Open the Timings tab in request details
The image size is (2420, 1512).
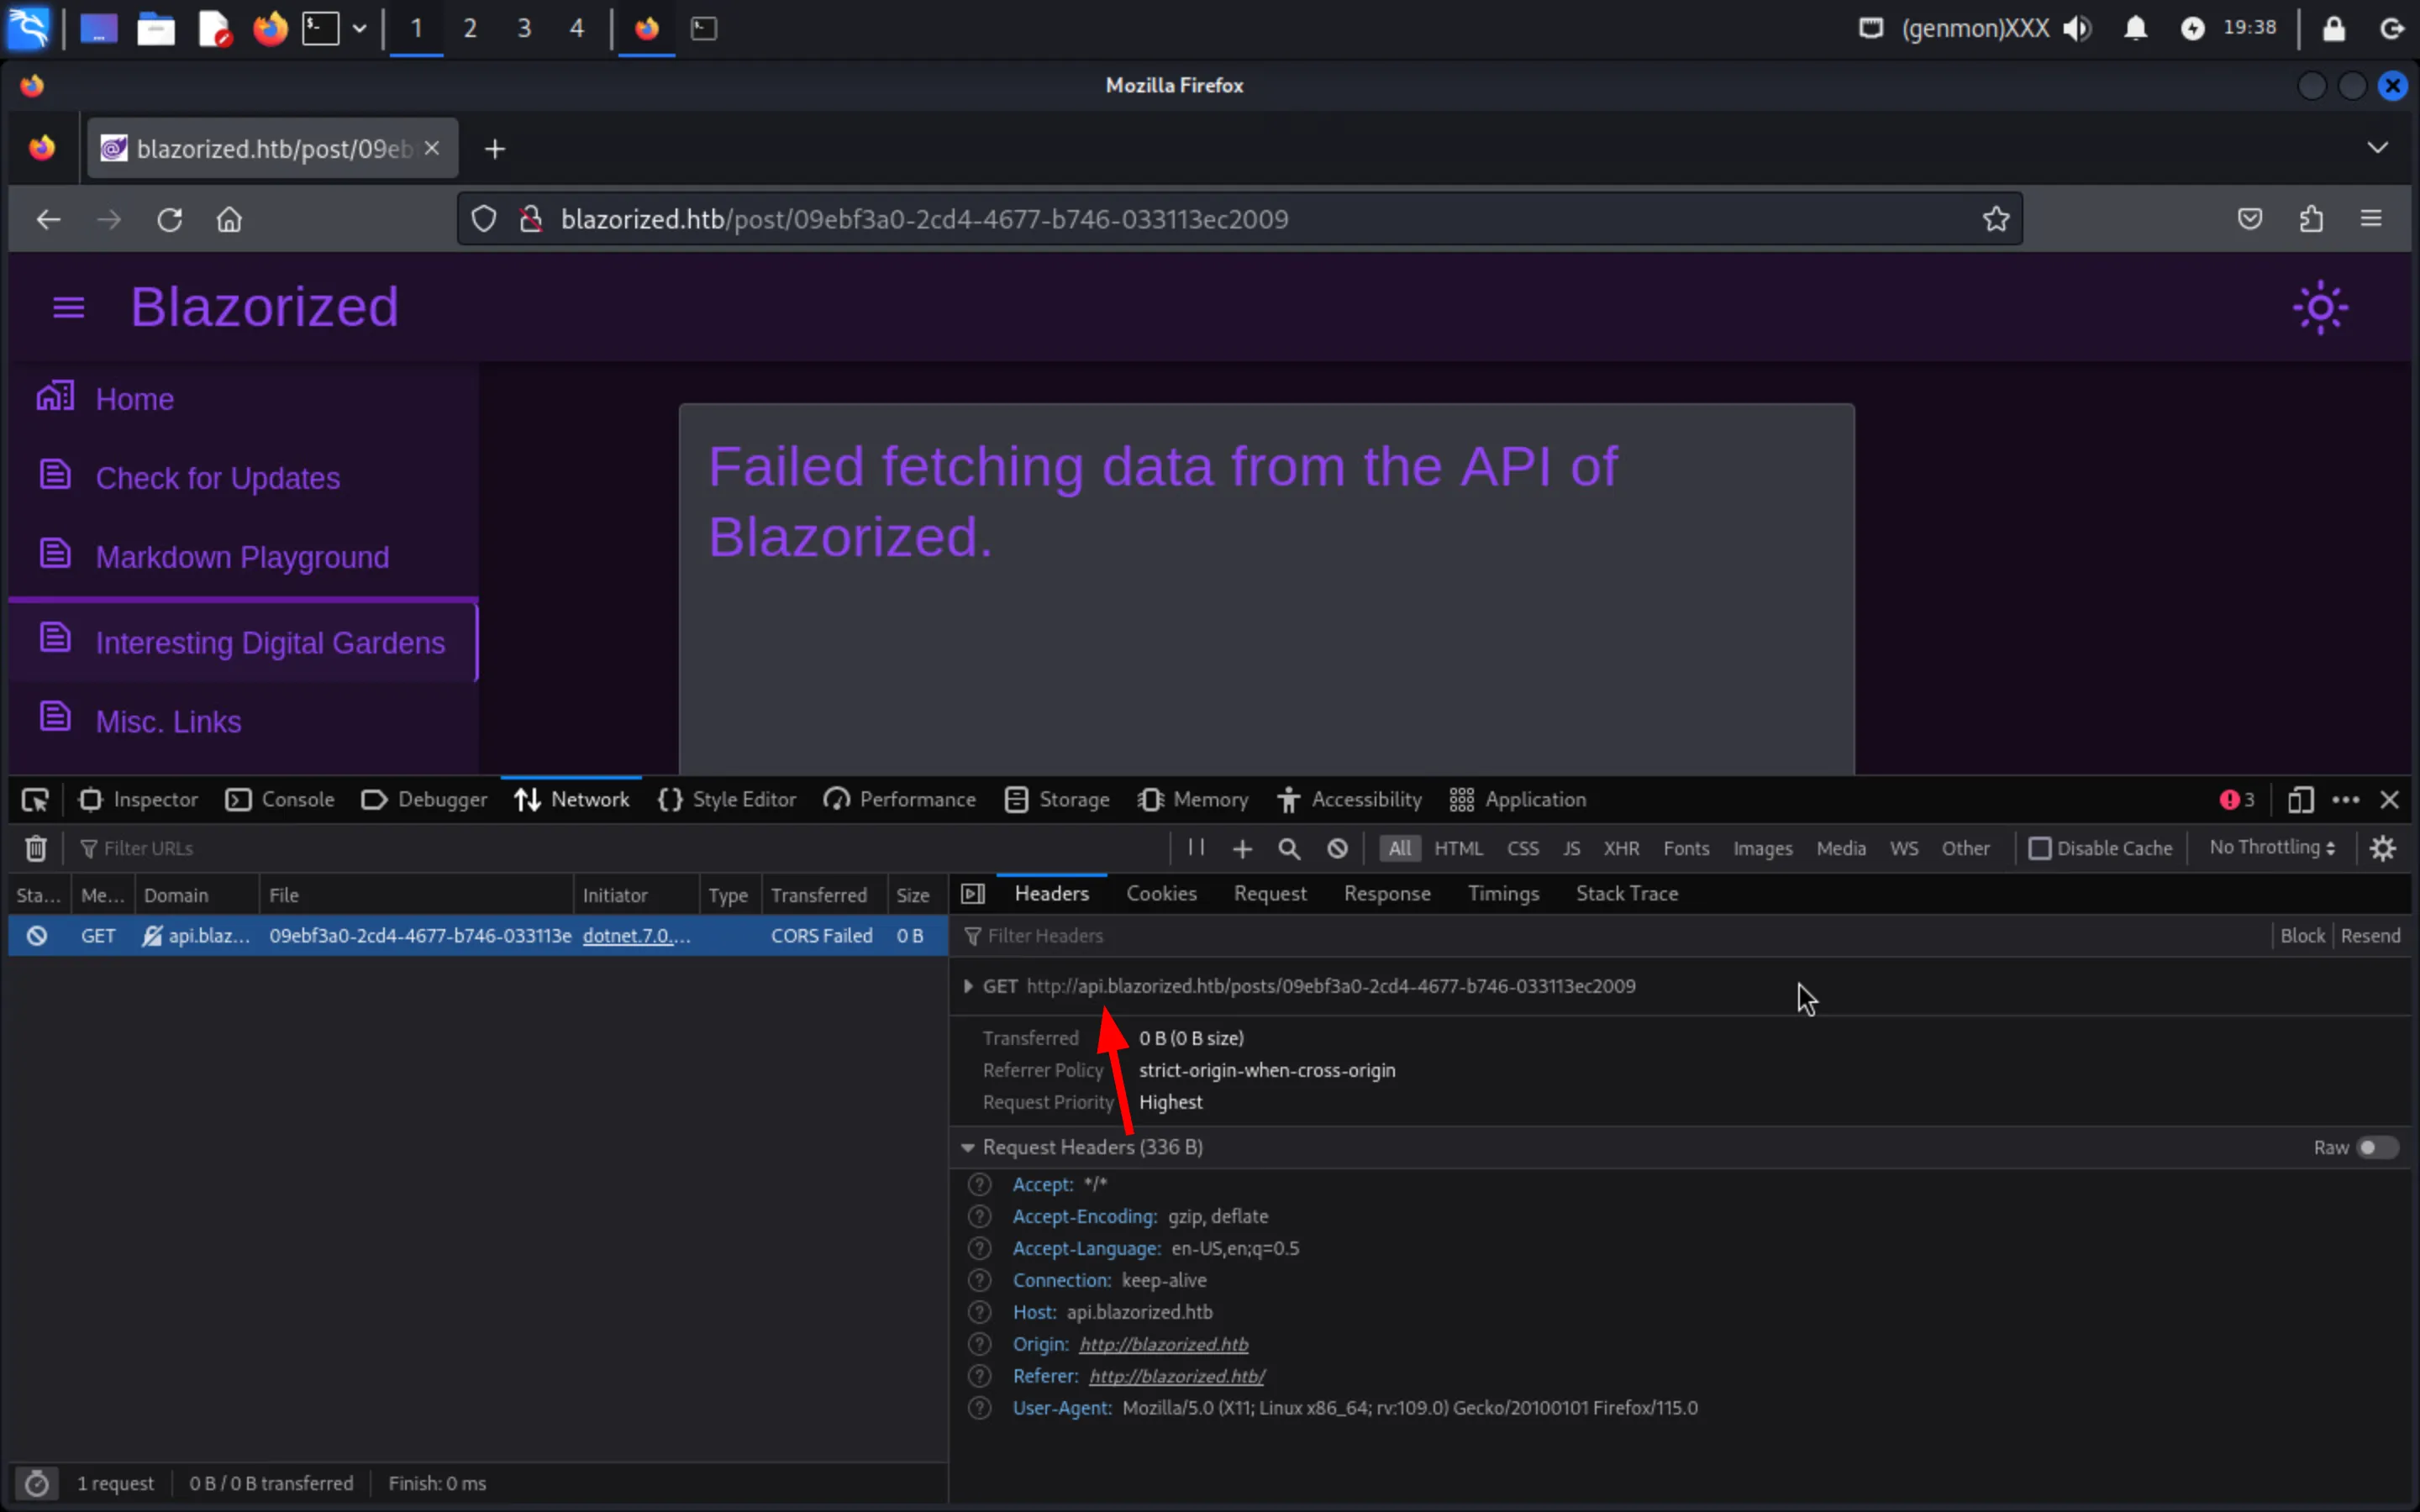[1503, 893]
